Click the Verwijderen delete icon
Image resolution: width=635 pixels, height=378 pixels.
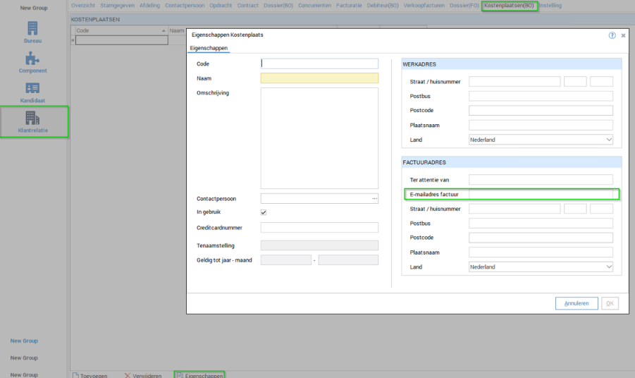[x=128, y=375]
